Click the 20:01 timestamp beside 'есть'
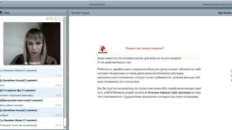This screenshot has width=232, height=130. click(x=58, y=86)
